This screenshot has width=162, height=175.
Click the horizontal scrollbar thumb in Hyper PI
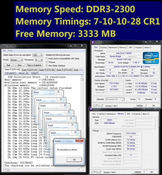point(8,169)
